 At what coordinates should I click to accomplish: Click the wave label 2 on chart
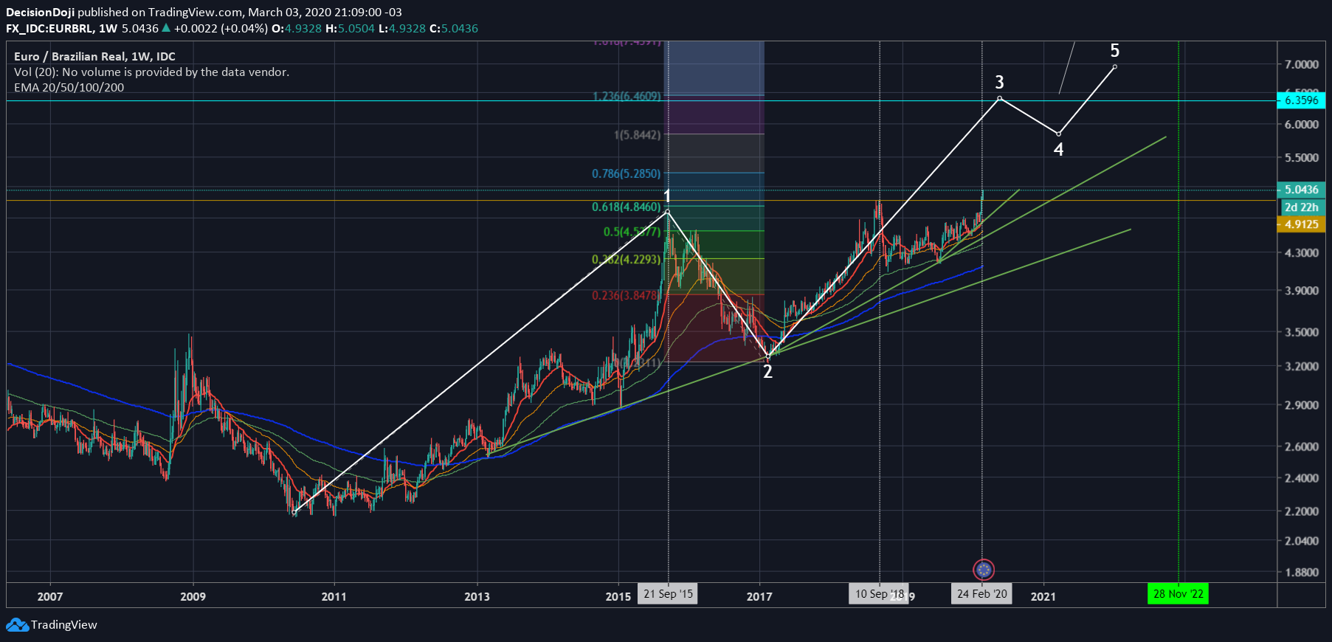(767, 371)
